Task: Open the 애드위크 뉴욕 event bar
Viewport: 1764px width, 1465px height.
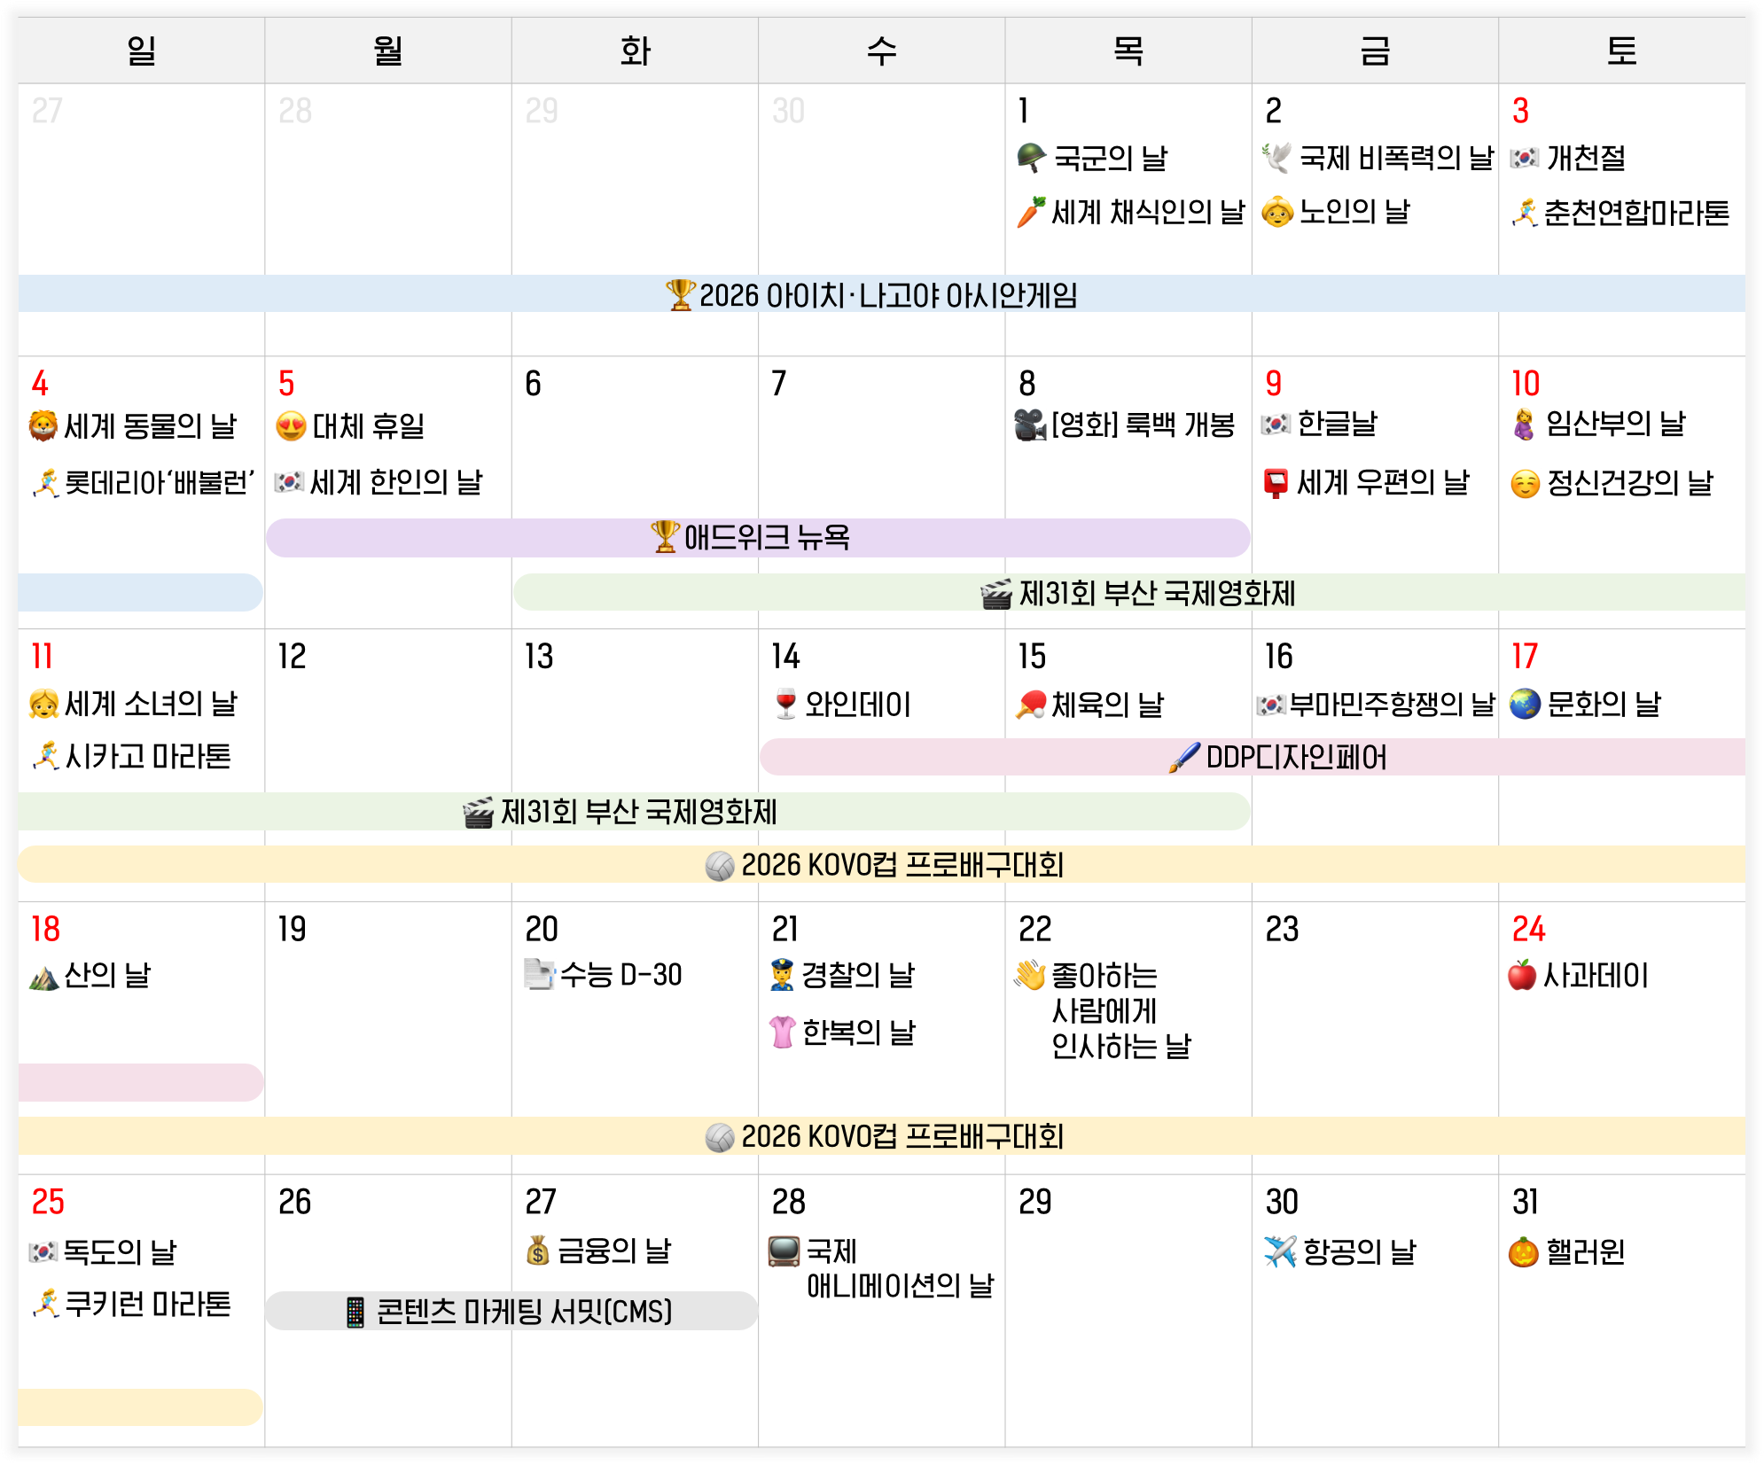Action: point(758,538)
